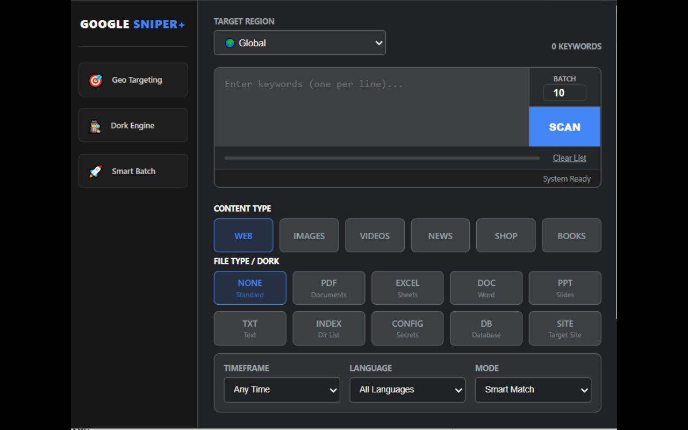Select IMAGES content type
This screenshot has width=688, height=430.
coord(309,235)
